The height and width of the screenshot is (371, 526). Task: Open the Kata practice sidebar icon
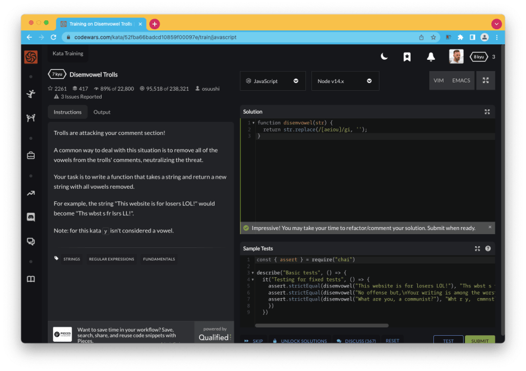point(31,94)
